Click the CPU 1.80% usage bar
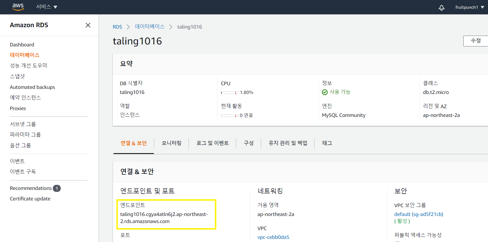This screenshot has height=242, width=488. pos(230,93)
